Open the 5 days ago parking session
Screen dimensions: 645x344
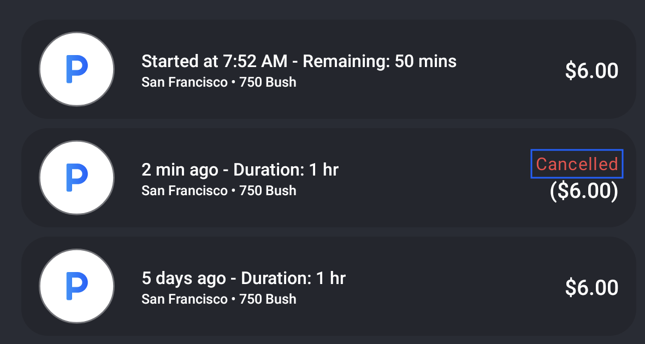pos(329,286)
